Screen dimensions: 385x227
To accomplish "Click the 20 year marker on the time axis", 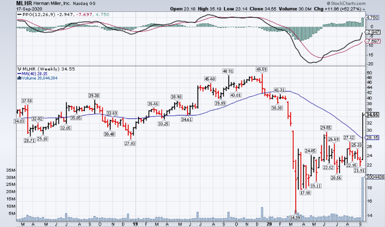I will [x=269, y=225].
